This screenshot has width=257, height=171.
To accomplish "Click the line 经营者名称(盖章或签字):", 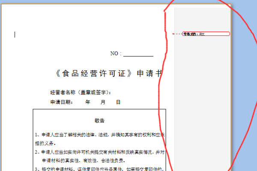I will pos(81,92).
